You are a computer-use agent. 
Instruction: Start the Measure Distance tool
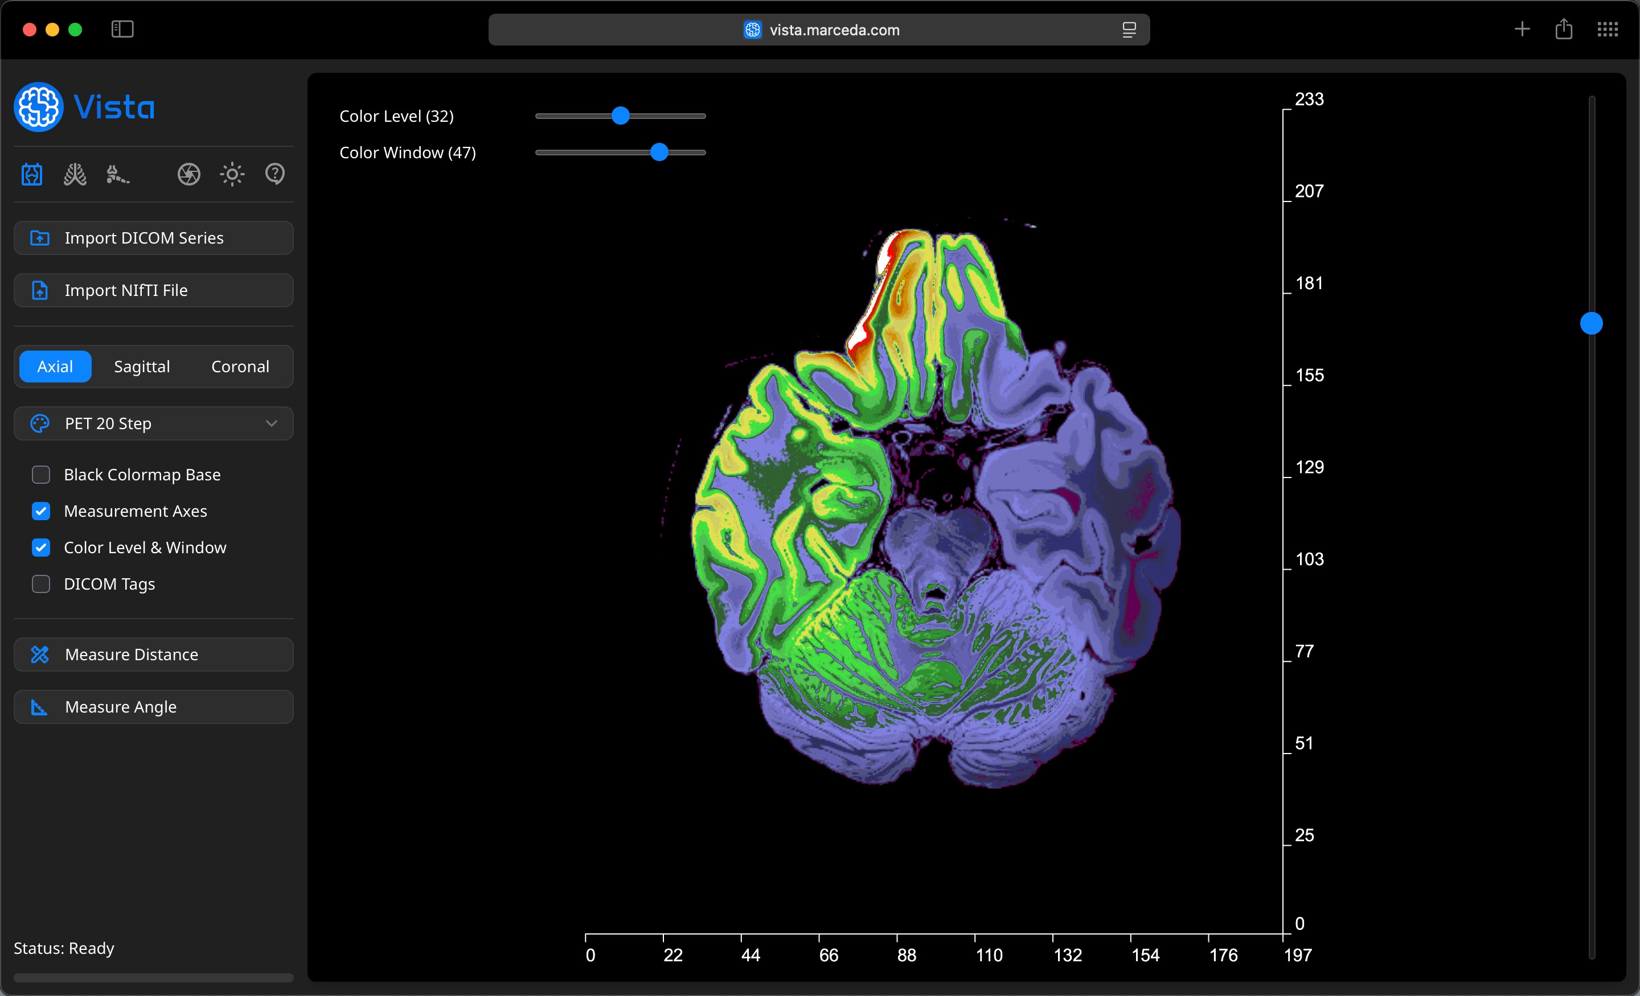[x=154, y=655]
